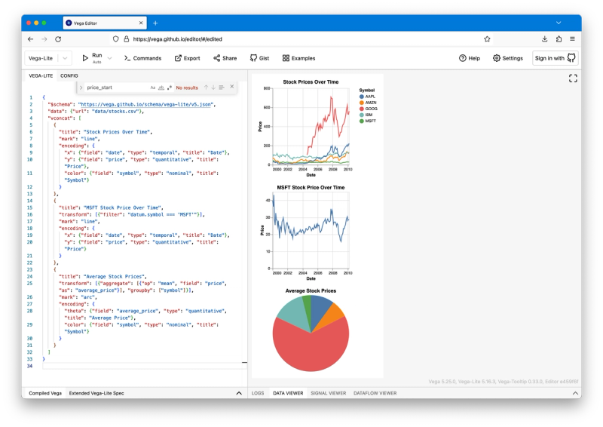Go forward in browser
The height and width of the screenshot is (427, 603).
tap(44, 39)
